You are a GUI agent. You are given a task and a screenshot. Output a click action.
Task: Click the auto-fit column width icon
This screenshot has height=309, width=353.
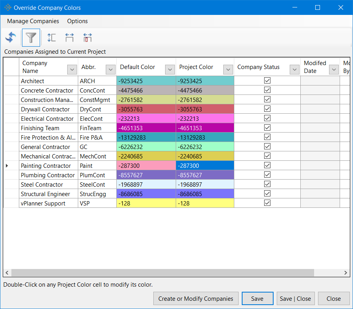point(69,38)
